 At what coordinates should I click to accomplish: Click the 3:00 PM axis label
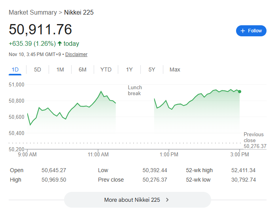click(240, 154)
